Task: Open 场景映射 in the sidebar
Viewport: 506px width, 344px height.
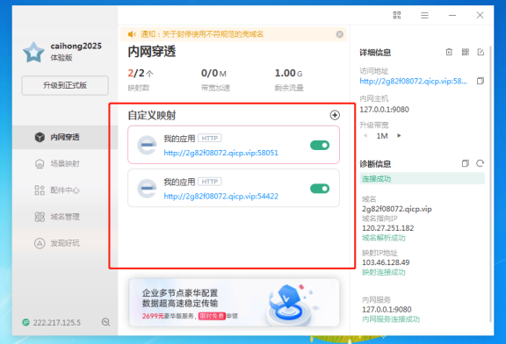Action: (x=65, y=163)
